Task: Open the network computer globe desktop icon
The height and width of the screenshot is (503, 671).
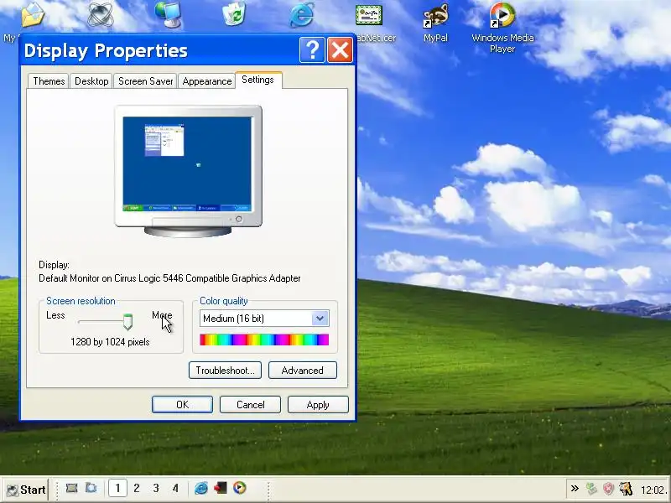Action: pyautogui.click(x=168, y=14)
